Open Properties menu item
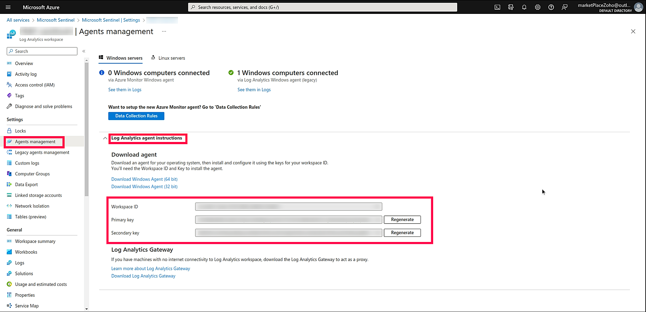Screen dimensions: 646x312 coord(25,295)
